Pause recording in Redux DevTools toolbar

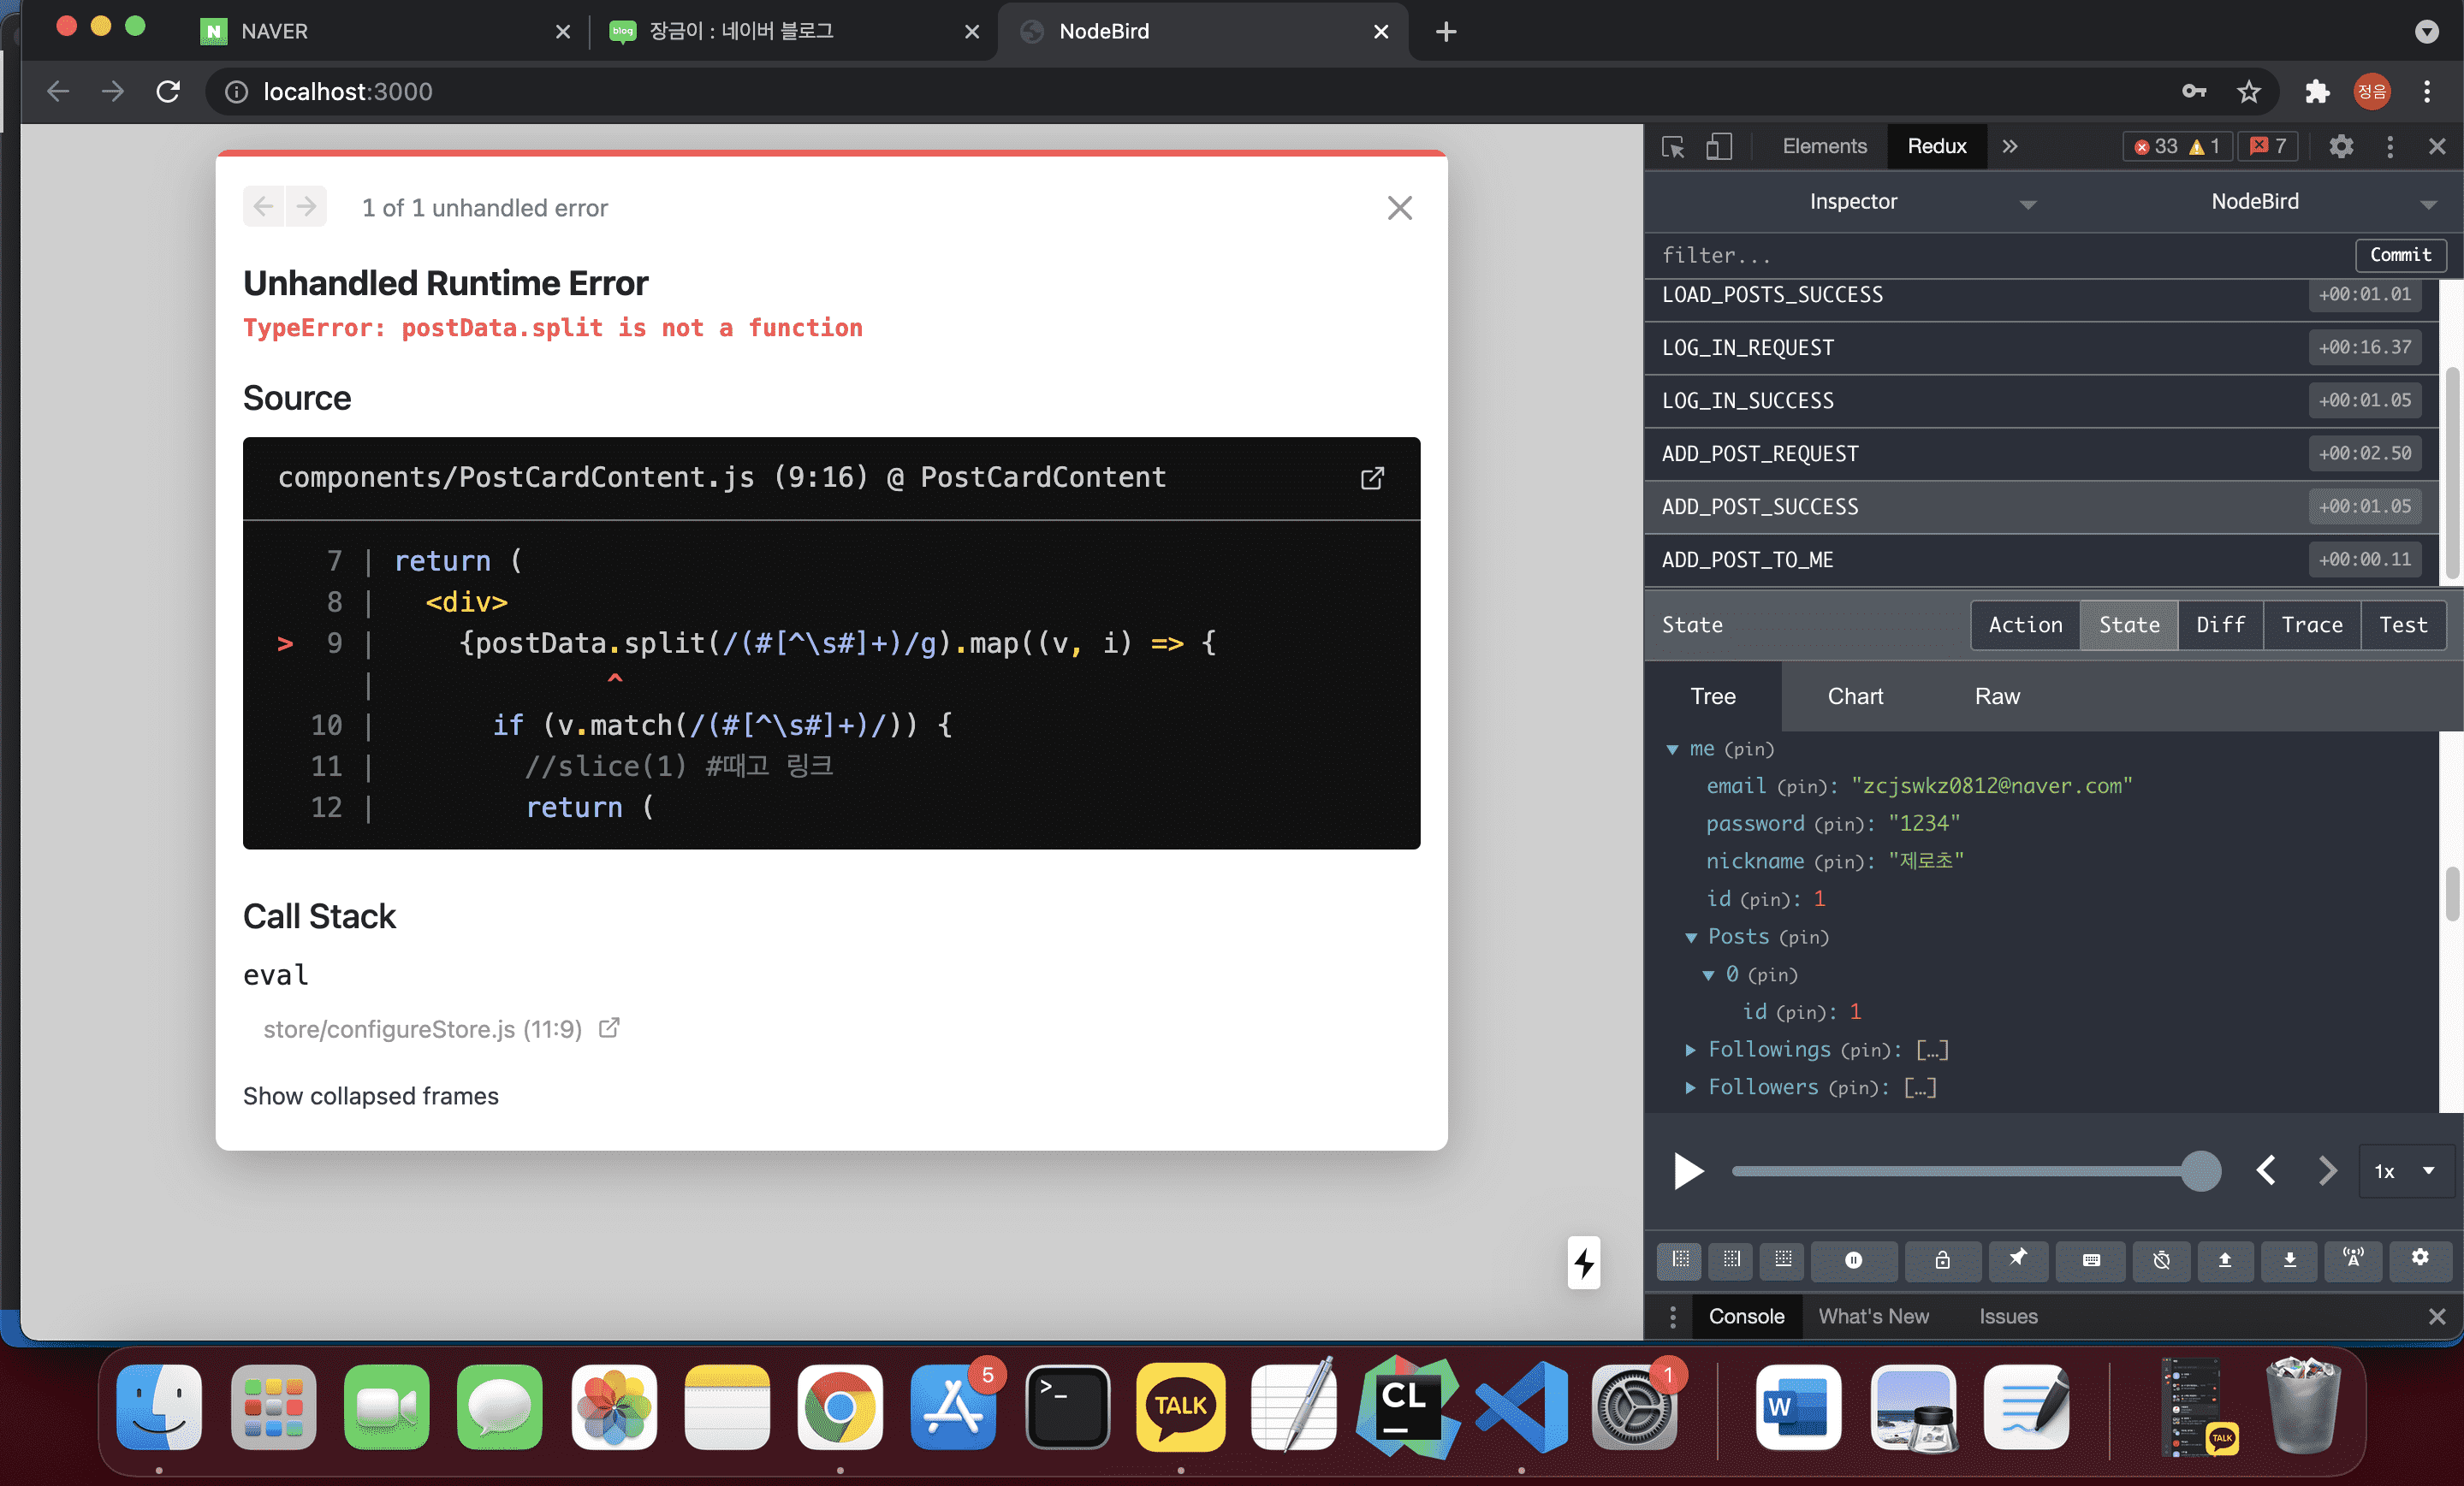tap(1853, 1260)
